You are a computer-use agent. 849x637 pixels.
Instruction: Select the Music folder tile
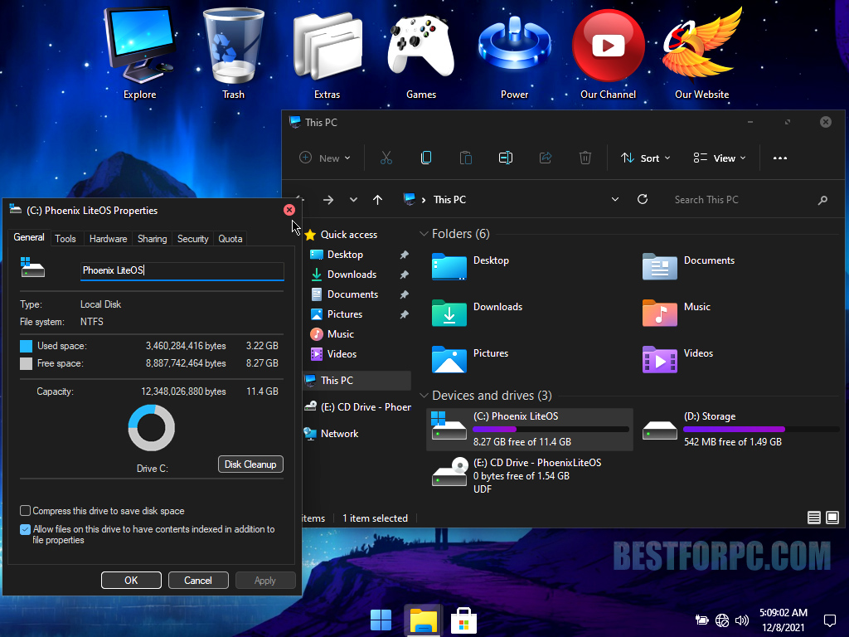point(677,313)
